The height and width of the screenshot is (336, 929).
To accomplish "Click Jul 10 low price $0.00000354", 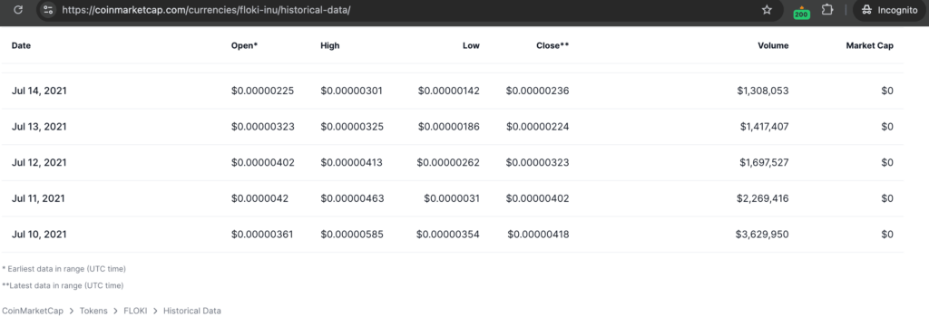I will coord(448,235).
